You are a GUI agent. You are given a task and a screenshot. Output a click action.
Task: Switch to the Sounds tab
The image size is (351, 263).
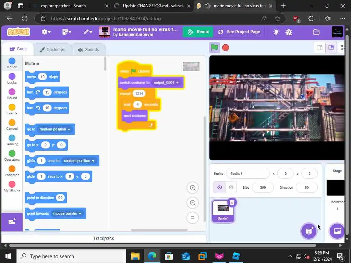(x=88, y=49)
